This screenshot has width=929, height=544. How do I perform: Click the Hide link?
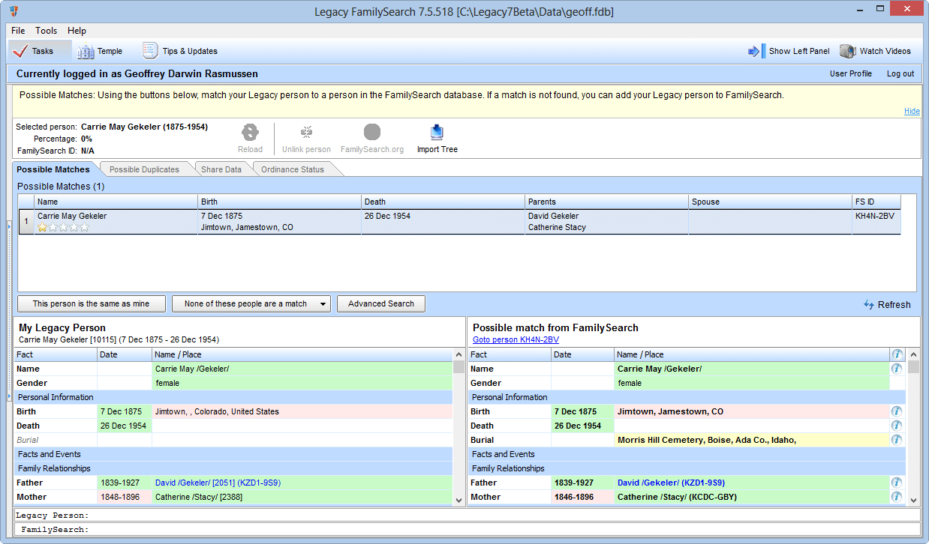tap(912, 111)
